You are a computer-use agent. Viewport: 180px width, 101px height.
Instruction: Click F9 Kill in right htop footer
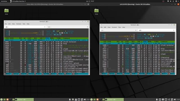point(162,74)
